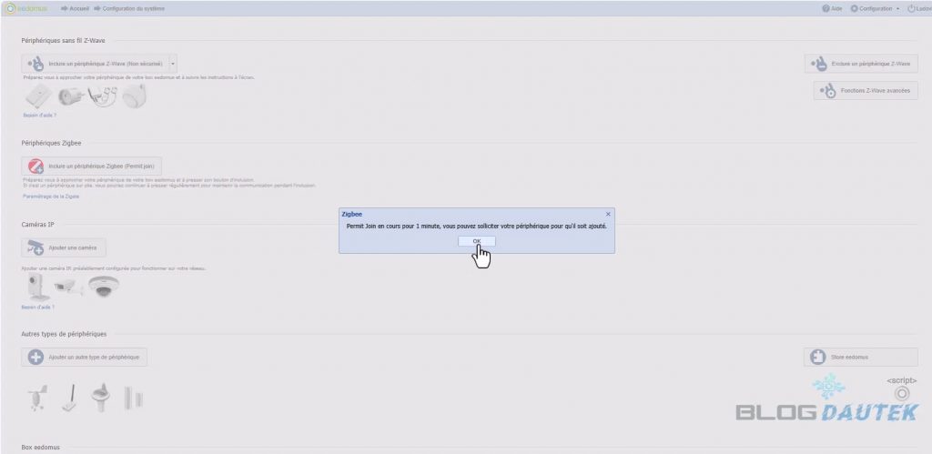This screenshot has height=454, width=932.
Task: Click the Ajouter une caméra camera icon
Action: coord(35,247)
